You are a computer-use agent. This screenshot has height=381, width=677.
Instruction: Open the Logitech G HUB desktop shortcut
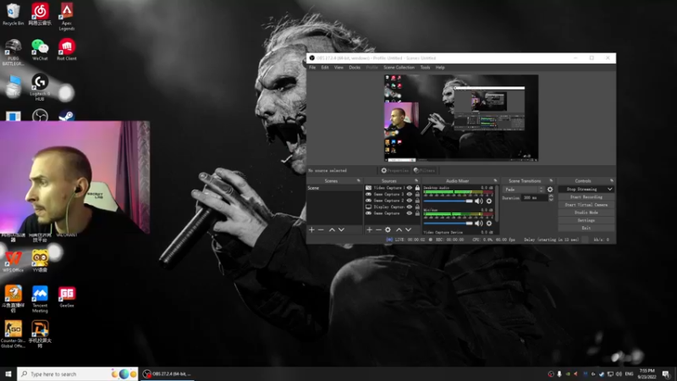(x=40, y=87)
